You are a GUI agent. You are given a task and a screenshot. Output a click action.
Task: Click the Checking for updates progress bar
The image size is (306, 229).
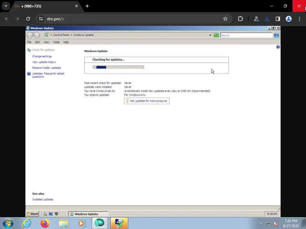tap(118, 67)
